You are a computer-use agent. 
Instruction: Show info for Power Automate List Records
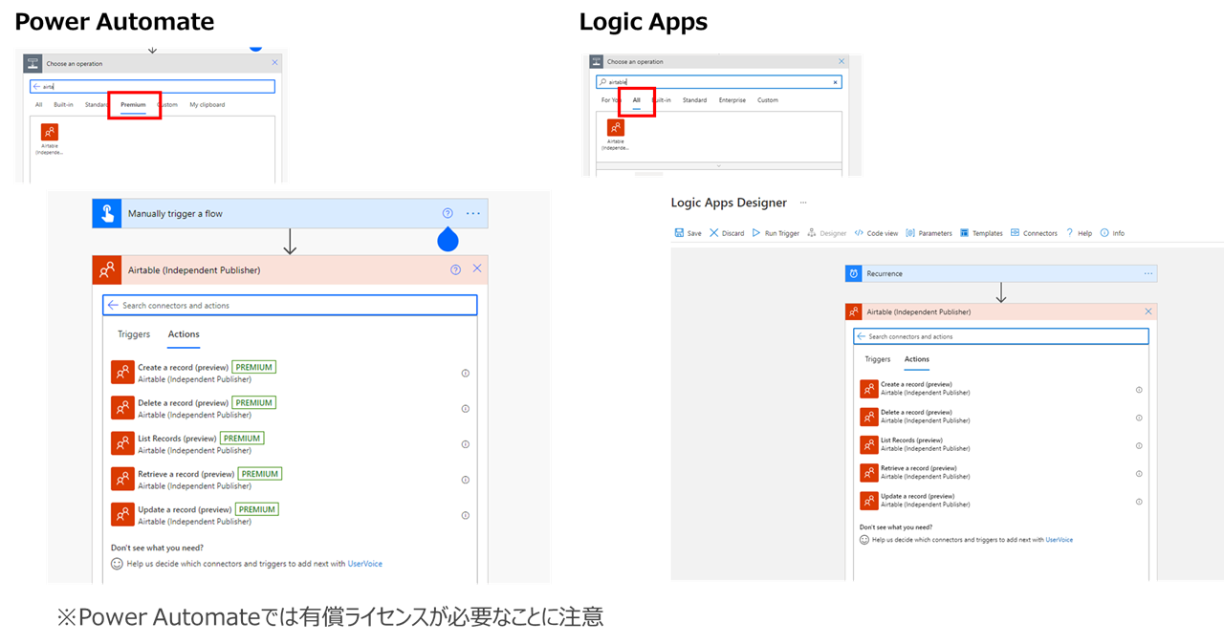point(466,444)
